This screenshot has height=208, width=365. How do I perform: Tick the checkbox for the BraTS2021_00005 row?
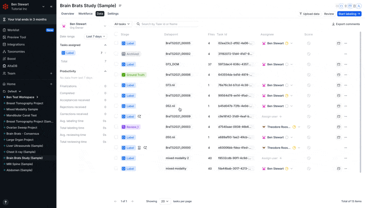(x=116, y=43)
